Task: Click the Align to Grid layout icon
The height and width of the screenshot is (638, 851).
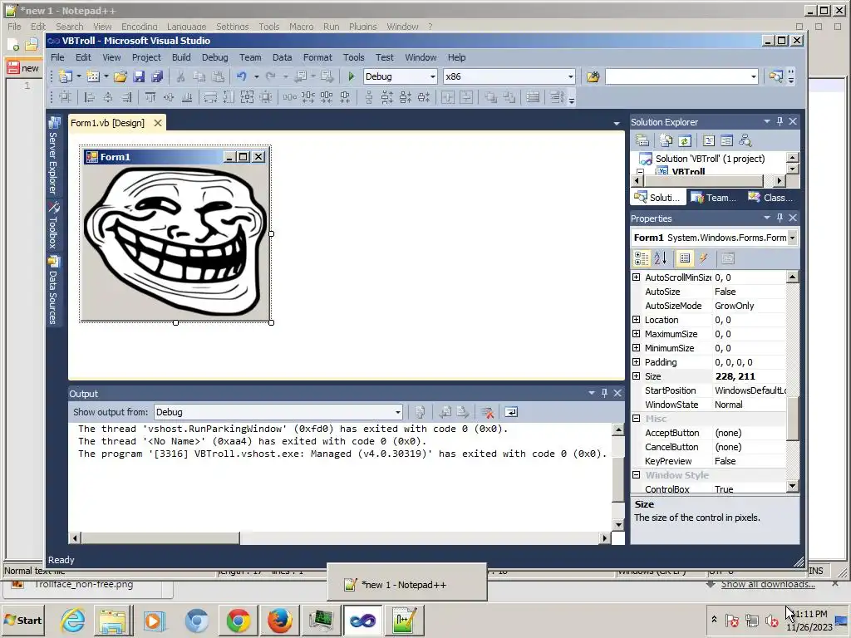Action: click(65, 97)
